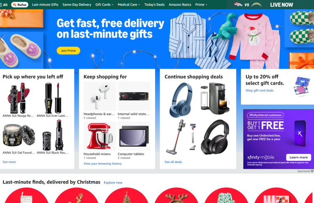Open View your browsing history link
Image resolution: width=314 pixels, height=203 pixels.
coord(103,164)
